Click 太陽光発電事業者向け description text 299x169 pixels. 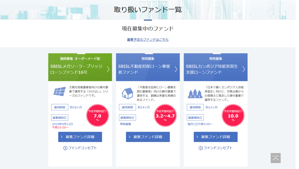pyautogui.click(x=89, y=91)
